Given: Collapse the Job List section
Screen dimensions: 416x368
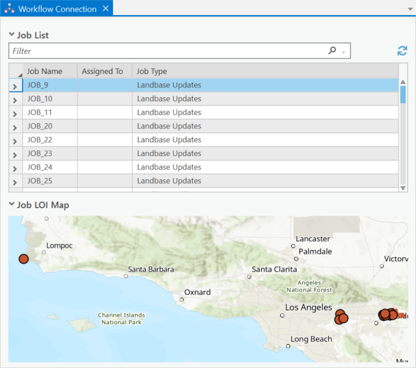Looking at the screenshot, I should pos(12,34).
